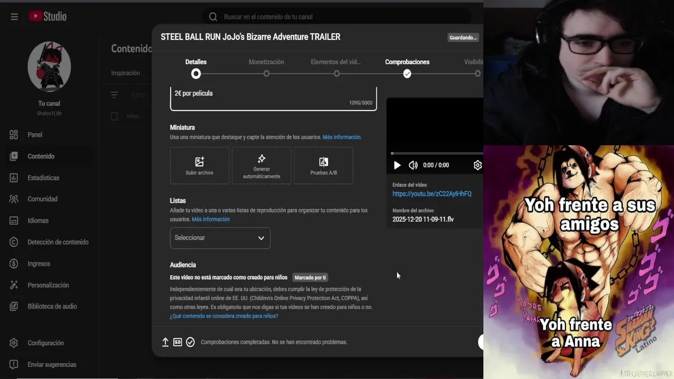Tick the select-all Vídeo checkbox

(x=114, y=116)
